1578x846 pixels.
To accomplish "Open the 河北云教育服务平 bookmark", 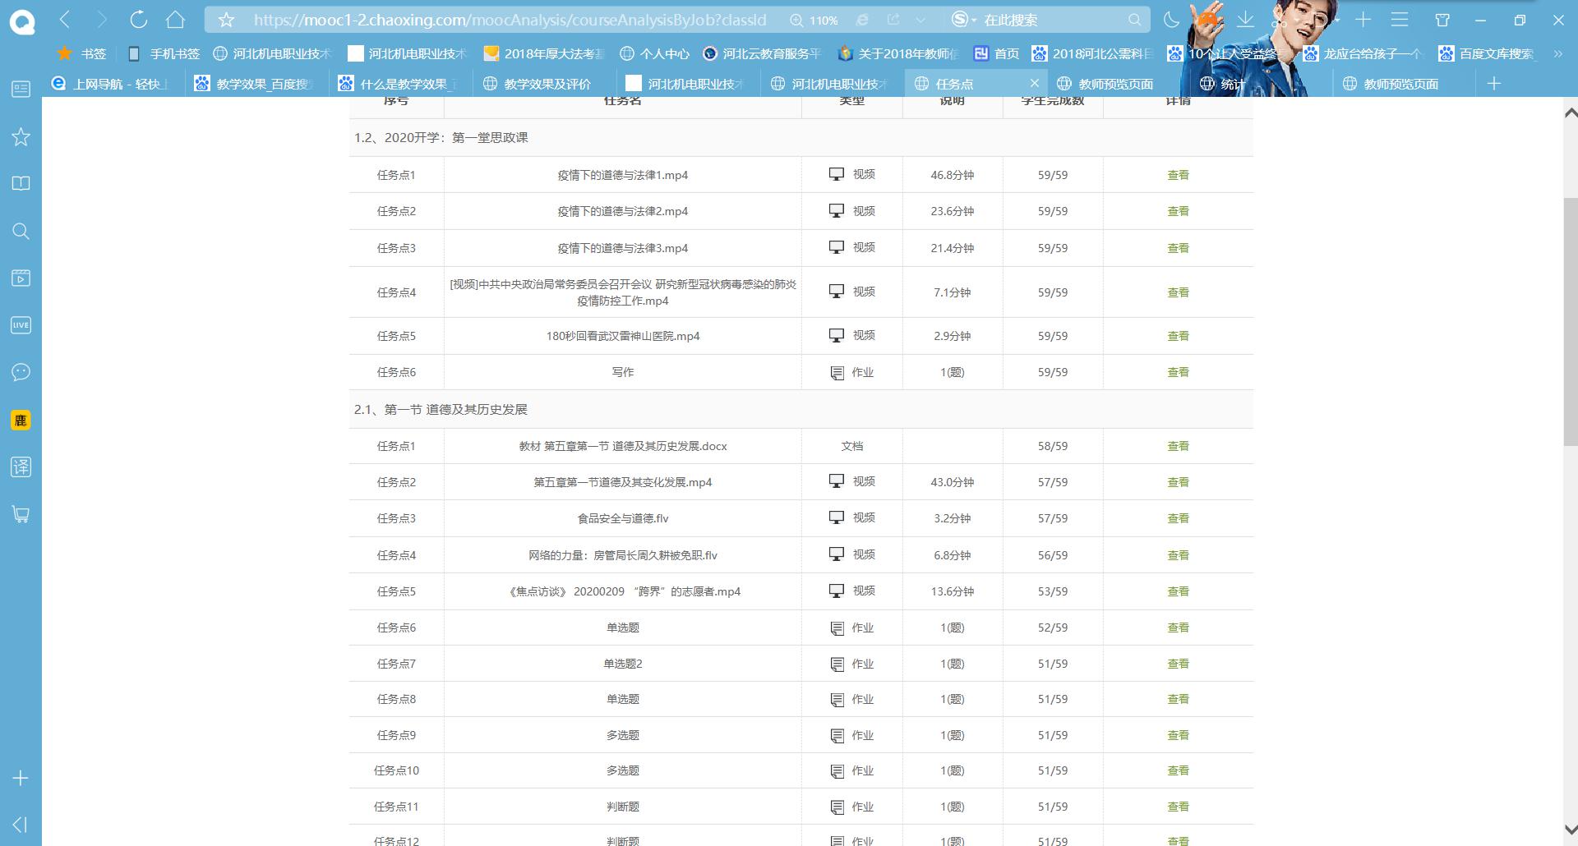I will click(762, 53).
